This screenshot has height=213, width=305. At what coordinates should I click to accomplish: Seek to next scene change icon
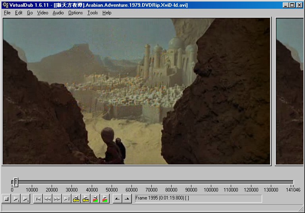point(105,199)
